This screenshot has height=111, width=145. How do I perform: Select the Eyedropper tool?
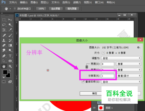[10, 30]
